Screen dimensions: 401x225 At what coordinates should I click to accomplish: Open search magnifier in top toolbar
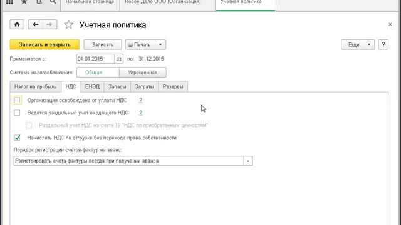53,2
